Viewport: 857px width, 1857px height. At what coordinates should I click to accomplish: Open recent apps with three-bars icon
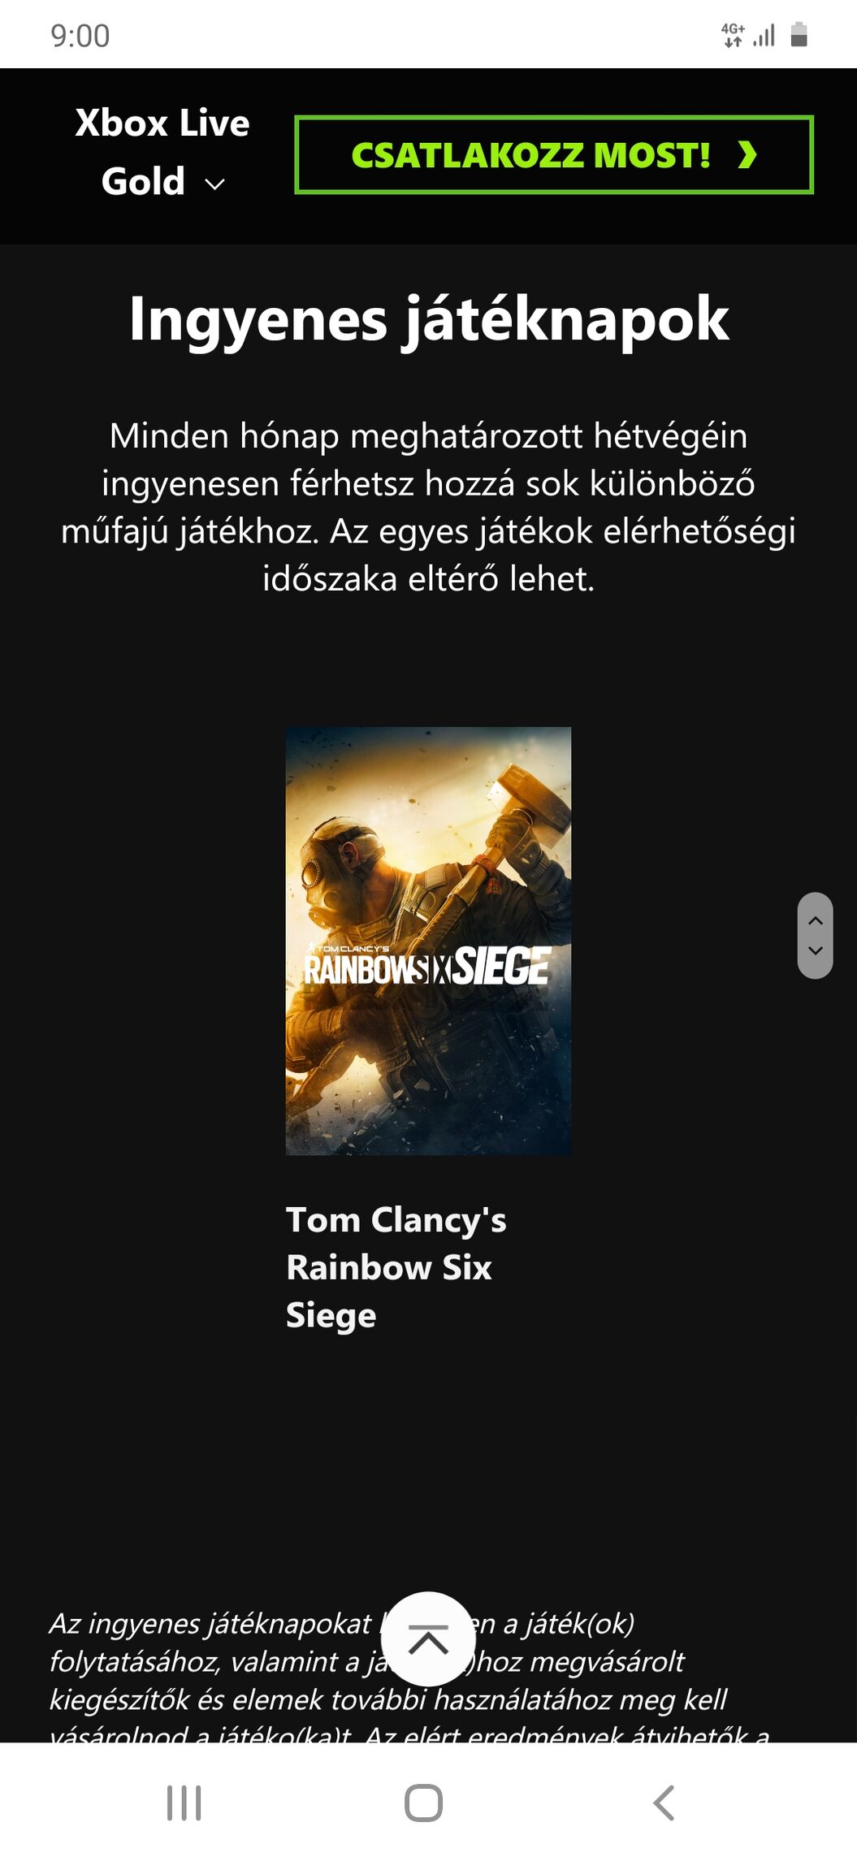point(184,1803)
